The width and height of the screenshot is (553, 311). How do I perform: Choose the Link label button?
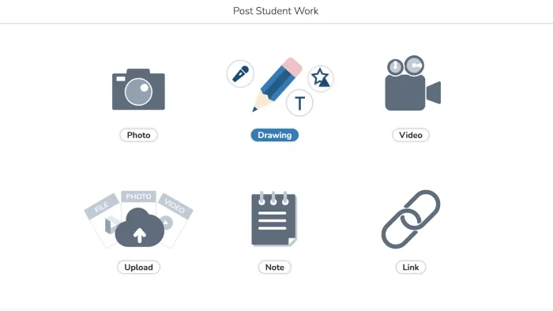(x=411, y=268)
